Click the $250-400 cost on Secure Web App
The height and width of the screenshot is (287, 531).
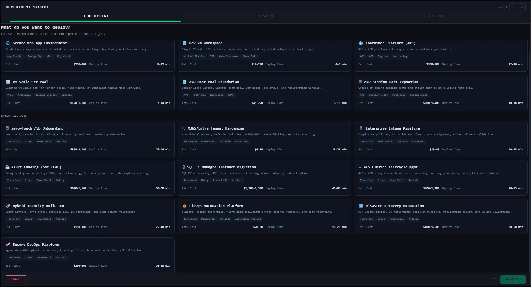[x=80, y=64]
